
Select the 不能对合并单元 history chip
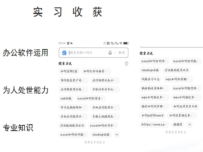pos(105,89)
